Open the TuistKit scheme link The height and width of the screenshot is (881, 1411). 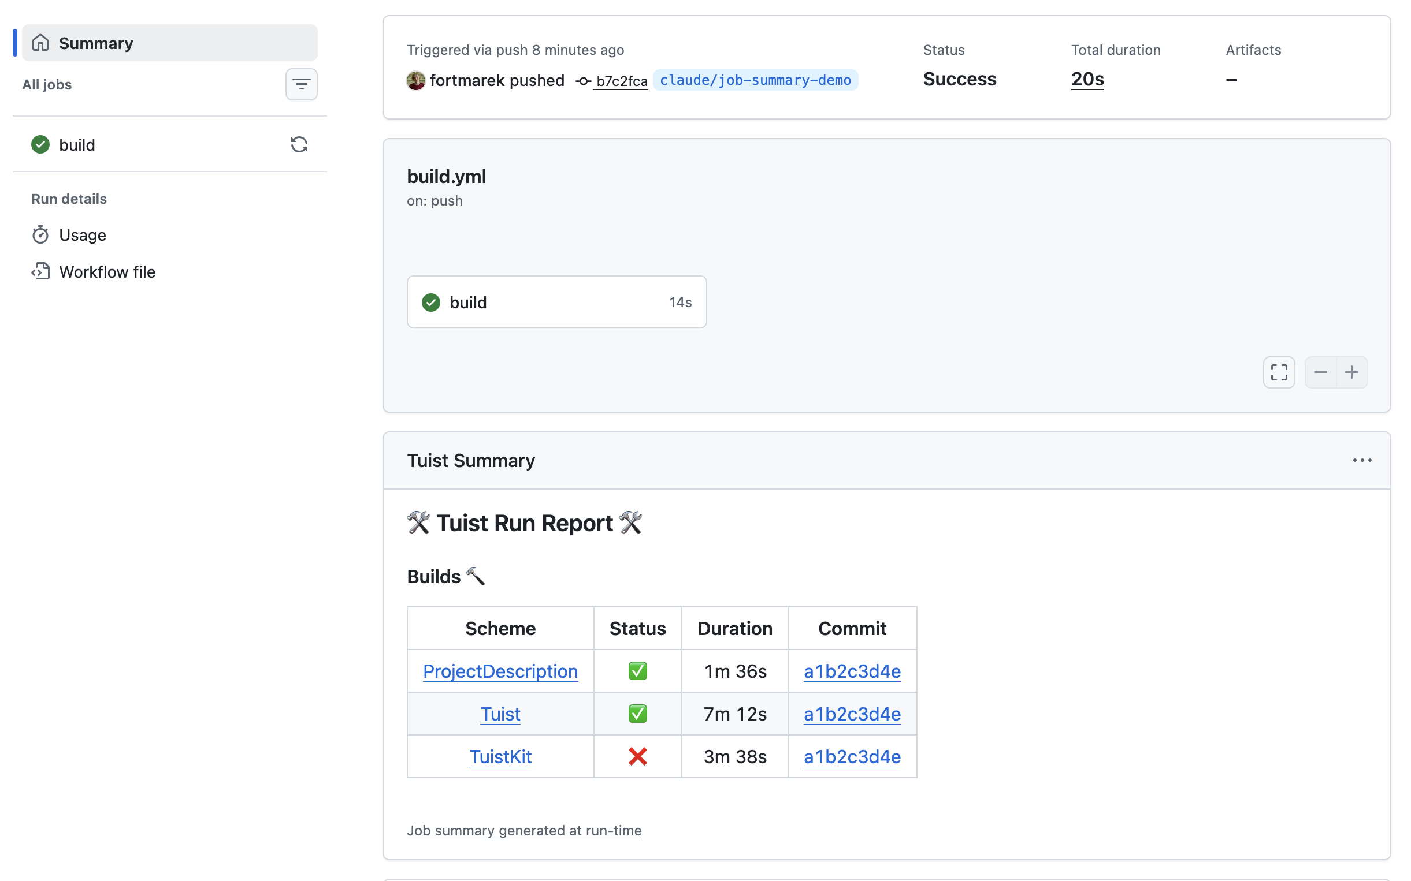(x=500, y=756)
